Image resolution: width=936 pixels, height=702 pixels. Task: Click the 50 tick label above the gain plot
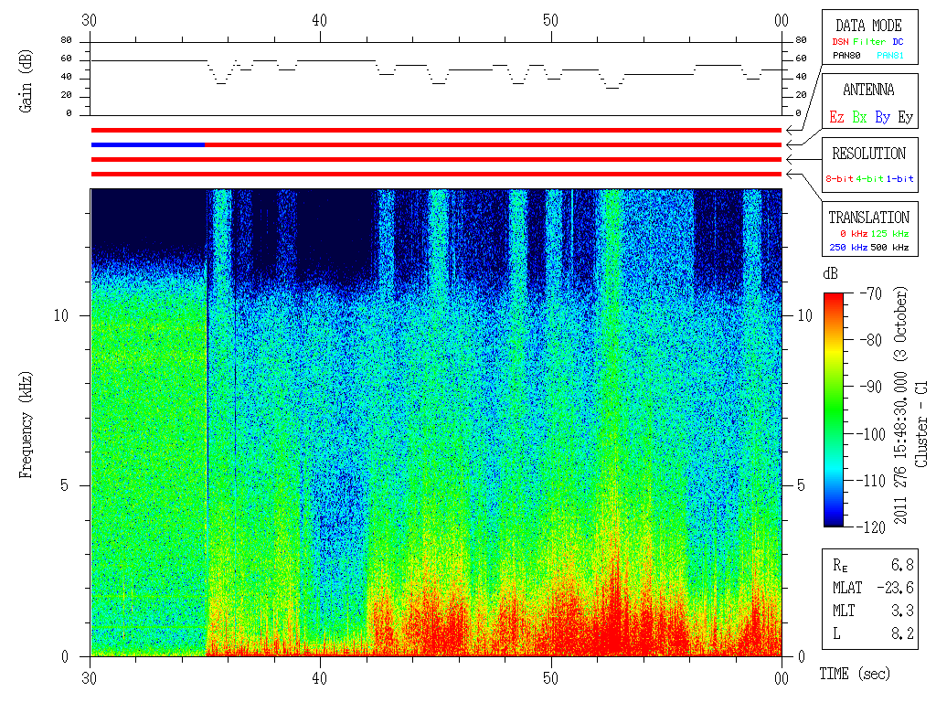550,20
